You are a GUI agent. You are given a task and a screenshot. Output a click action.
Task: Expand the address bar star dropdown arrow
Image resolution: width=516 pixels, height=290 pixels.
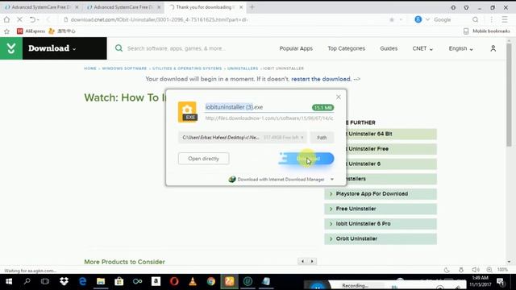tap(401, 19)
